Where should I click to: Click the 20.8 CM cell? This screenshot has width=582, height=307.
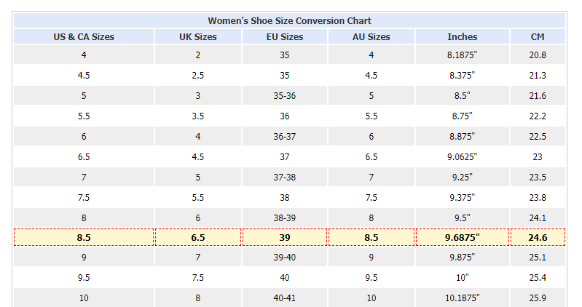click(x=538, y=55)
